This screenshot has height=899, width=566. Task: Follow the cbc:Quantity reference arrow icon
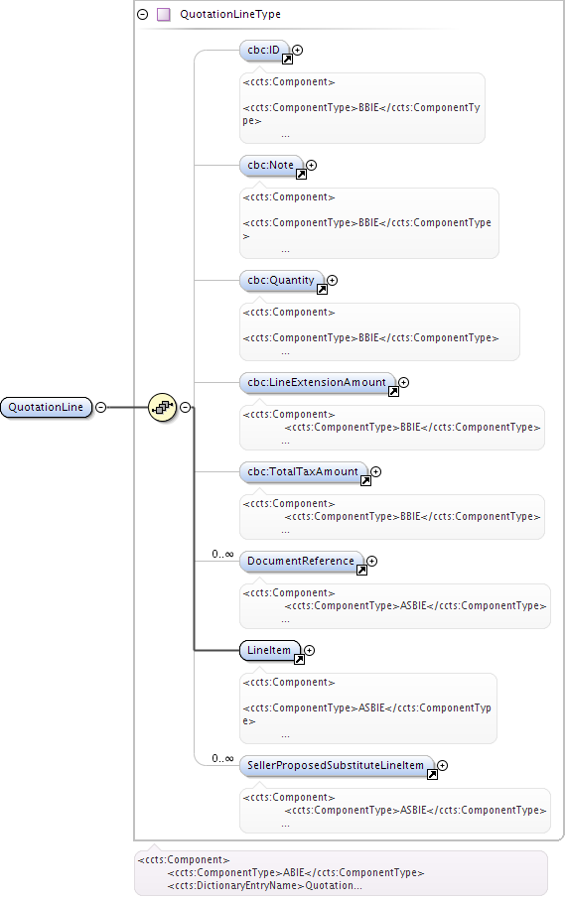pyautogui.click(x=322, y=290)
